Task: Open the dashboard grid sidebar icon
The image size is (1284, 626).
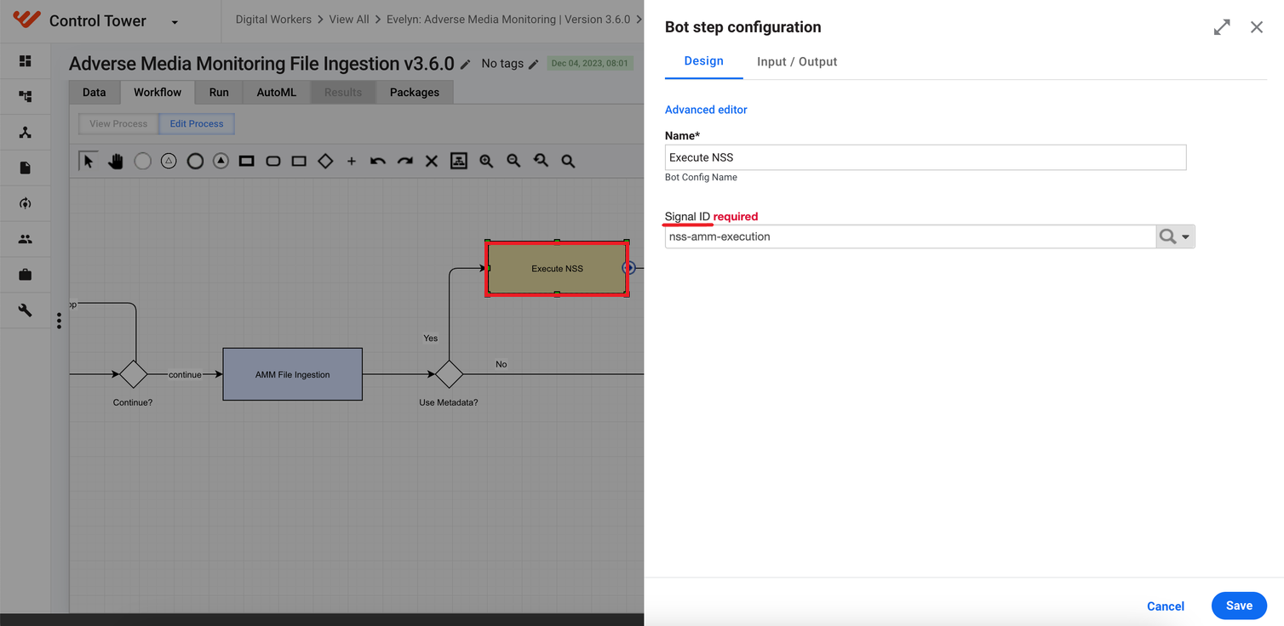Action: (26, 61)
